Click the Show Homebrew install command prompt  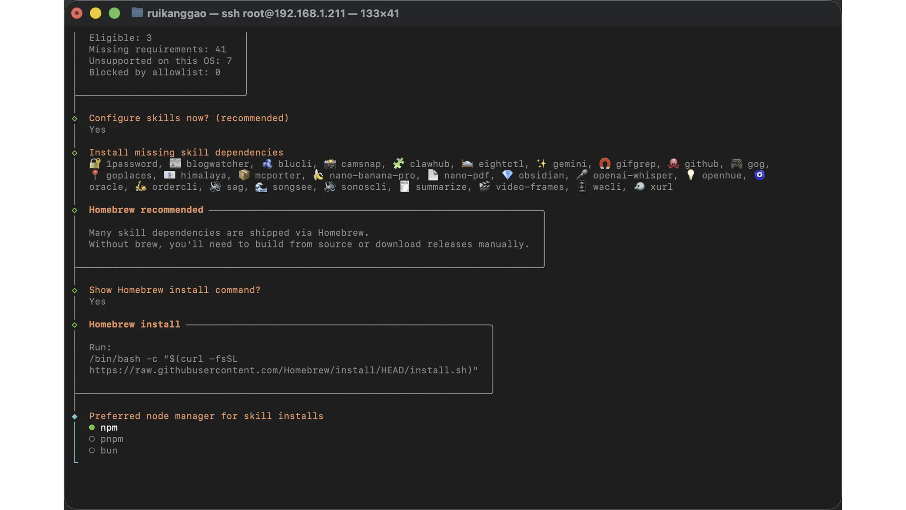(175, 290)
